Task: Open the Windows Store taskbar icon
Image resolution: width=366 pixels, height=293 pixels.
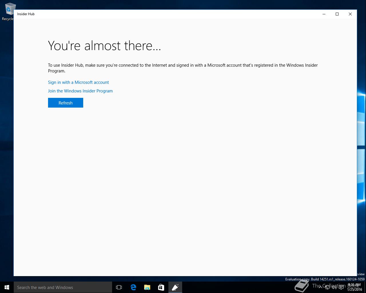Action: click(161, 287)
